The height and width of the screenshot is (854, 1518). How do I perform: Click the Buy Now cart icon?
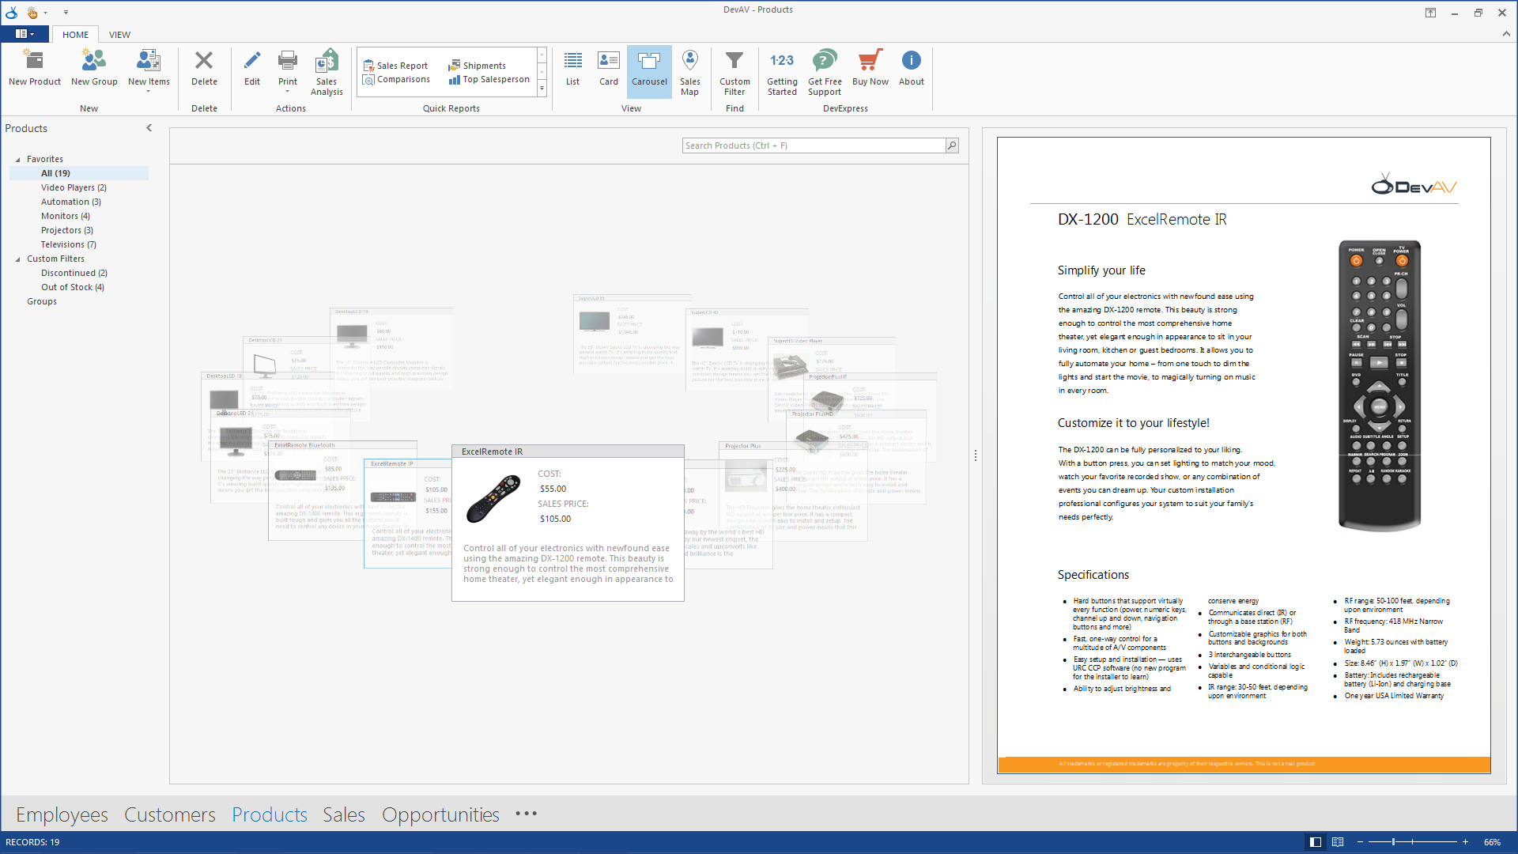(x=870, y=62)
